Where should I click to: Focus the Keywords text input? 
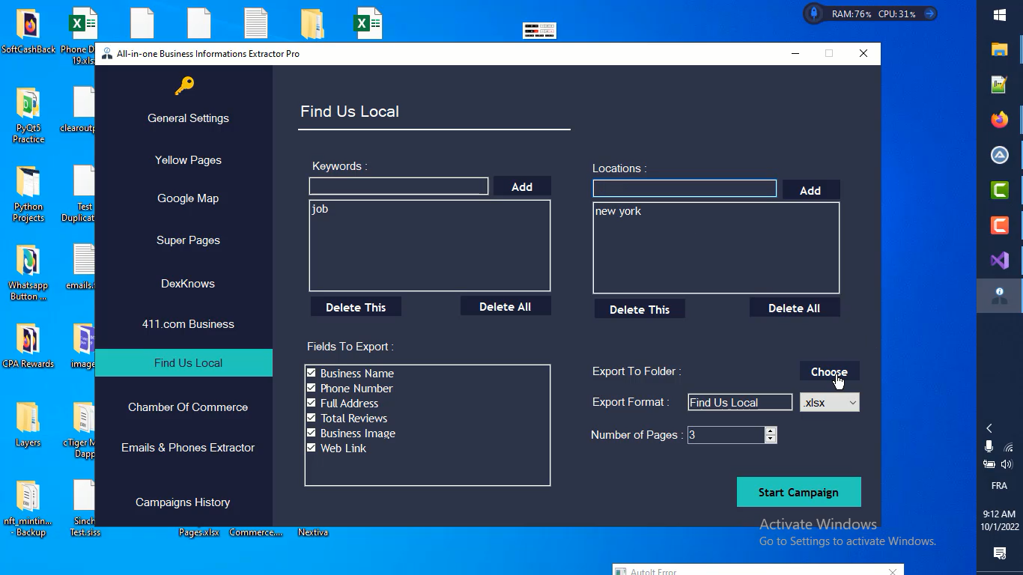pyautogui.click(x=398, y=186)
